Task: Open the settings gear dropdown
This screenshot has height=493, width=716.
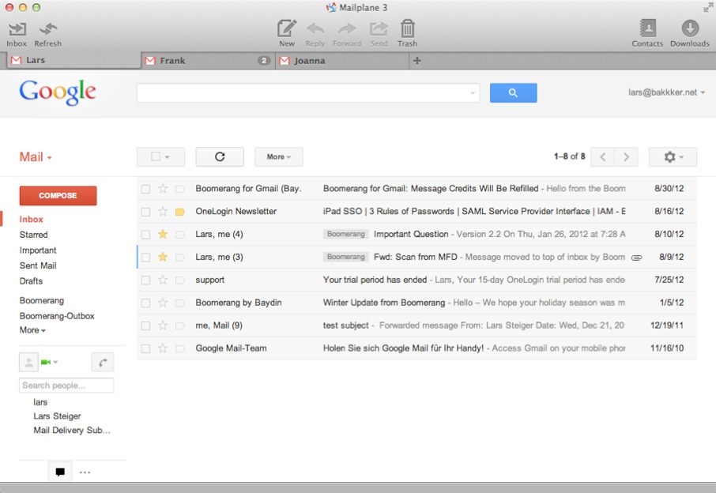Action: (x=672, y=156)
